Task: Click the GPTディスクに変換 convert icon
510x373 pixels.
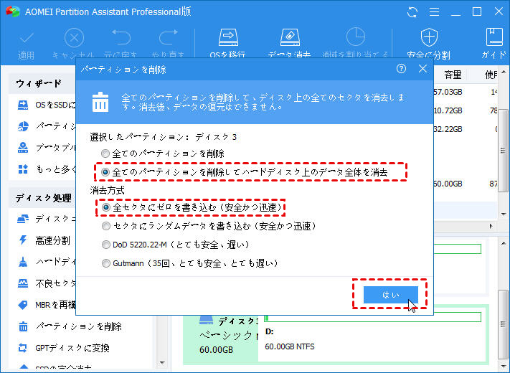Action: pos(23,348)
